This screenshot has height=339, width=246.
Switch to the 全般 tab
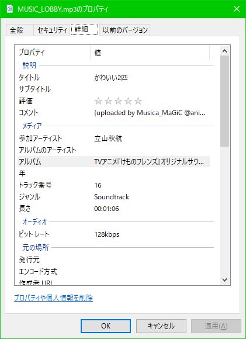tap(16, 30)
